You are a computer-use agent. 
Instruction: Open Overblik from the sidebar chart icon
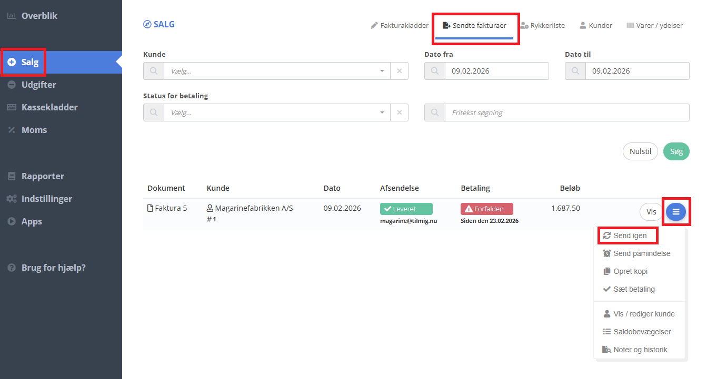(x=11, y=16)
